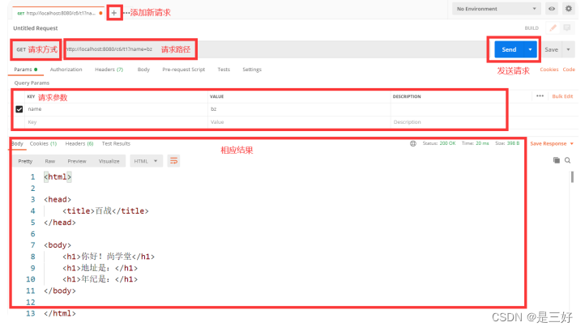Click the empty Value input field
Screen dimensions: 585x331
299,122
